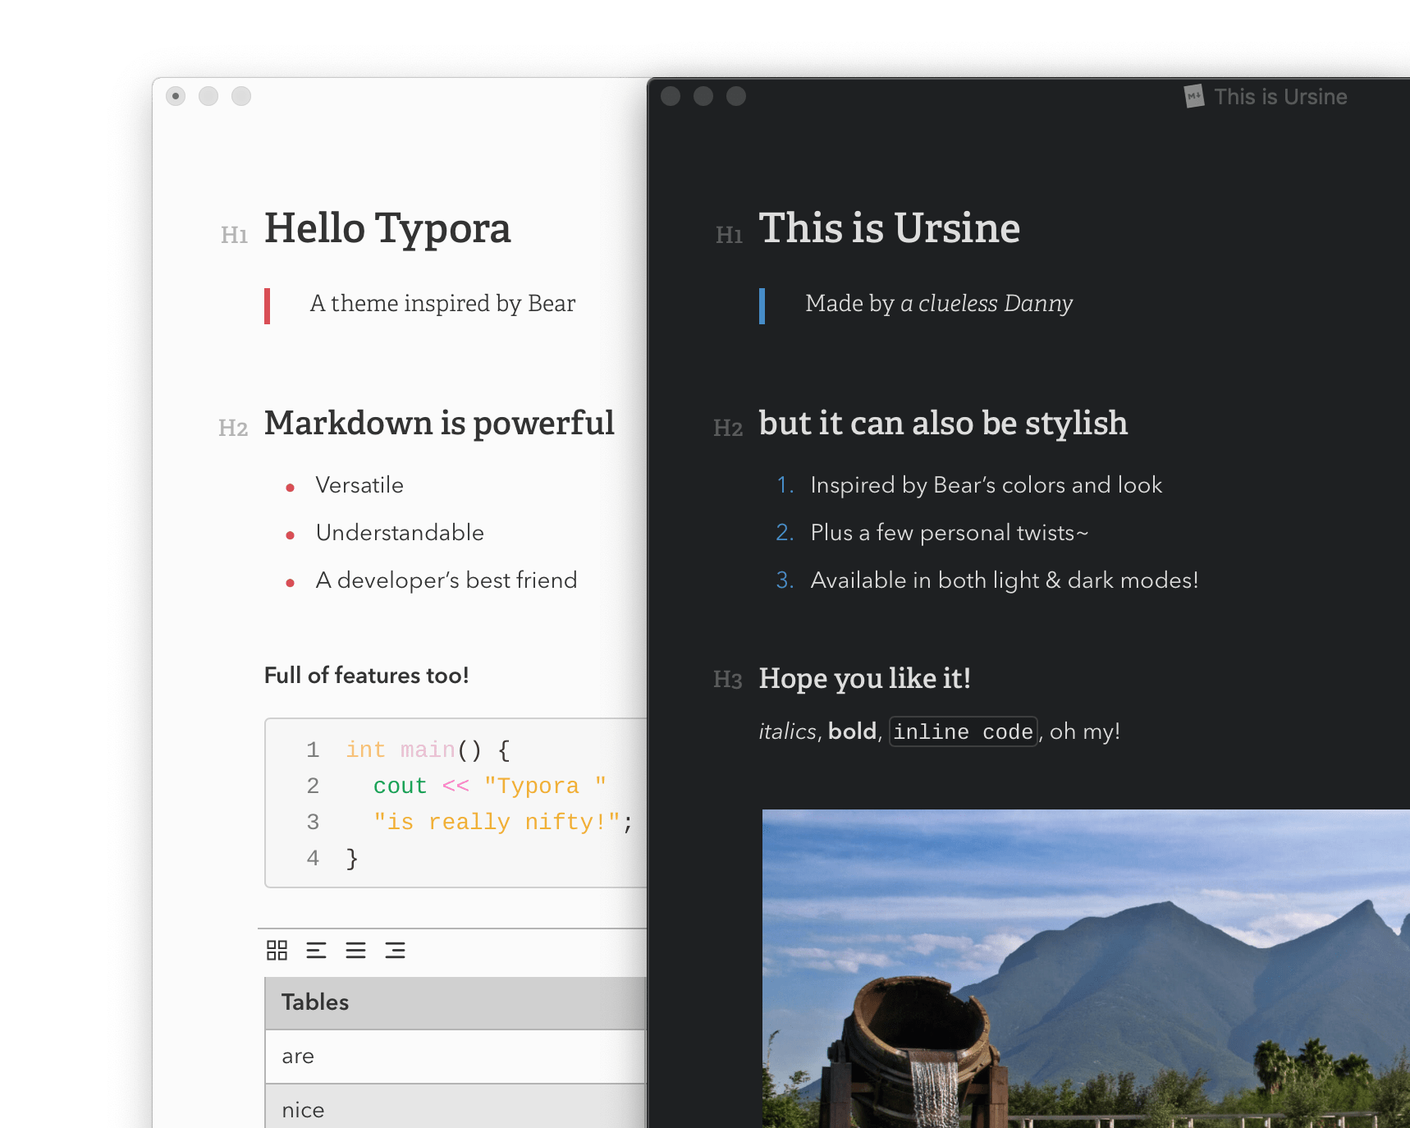Open the table resize grid icon
This screenshot has width=1410, height=1128.
pyautogui.click(x=277, y=951)
